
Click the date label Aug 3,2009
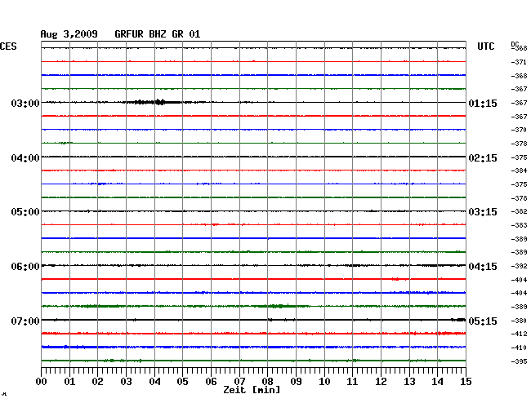point(69,34)
